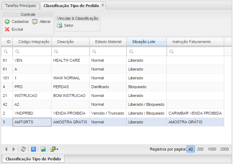Select bottom Classificação Tipo de Pedido tab
The image size is (233, 165).
[33, 159]
